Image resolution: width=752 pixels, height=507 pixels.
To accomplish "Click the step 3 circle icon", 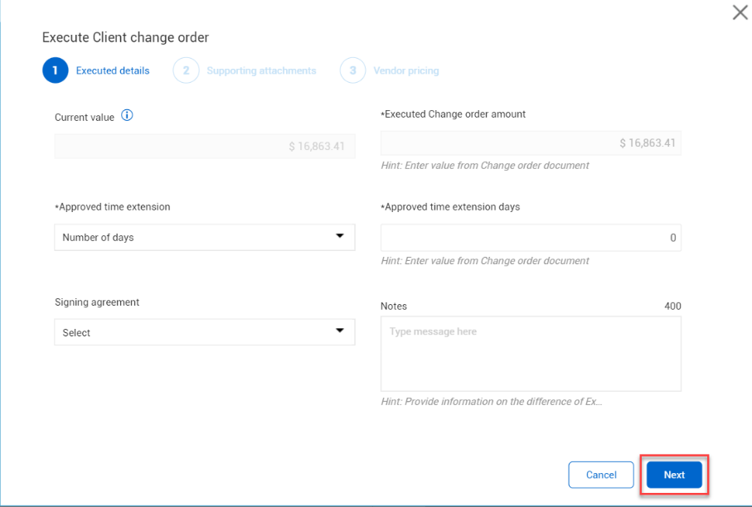I will pos(352,70).
